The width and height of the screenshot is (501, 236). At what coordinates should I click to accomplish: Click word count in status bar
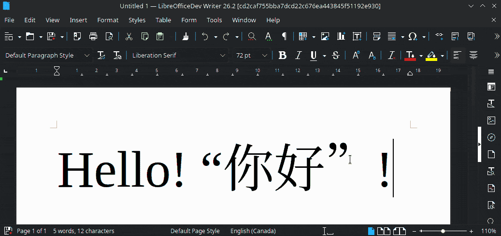coord(84,231)
